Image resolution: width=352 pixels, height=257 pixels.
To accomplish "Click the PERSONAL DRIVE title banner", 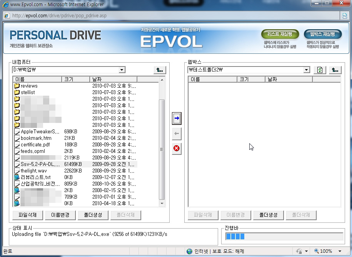I will (55, 35).
